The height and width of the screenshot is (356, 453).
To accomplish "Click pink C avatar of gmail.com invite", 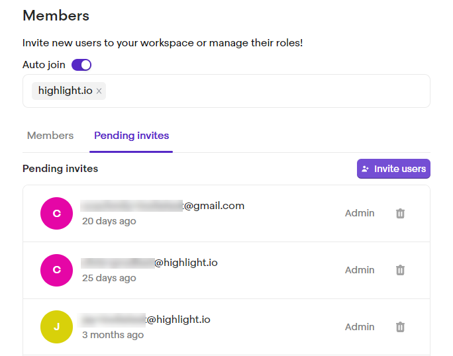I will click(x=56, y=213).
